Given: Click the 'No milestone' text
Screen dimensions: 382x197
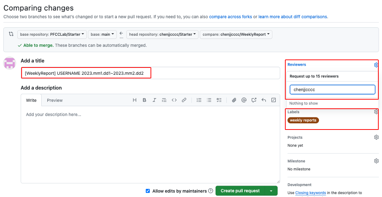Looking at the screenshot, I should (299, 169).
